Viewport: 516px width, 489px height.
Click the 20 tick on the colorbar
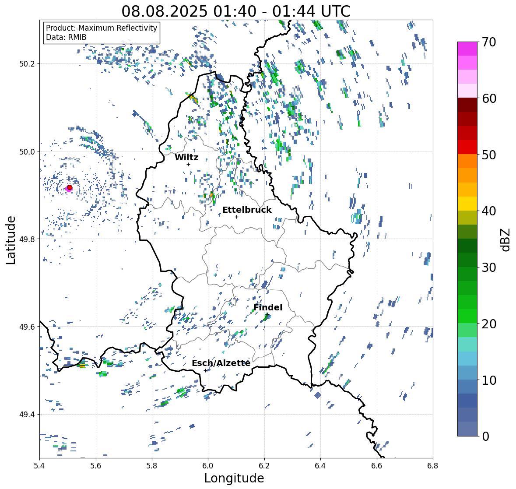(x=488, y=324)
